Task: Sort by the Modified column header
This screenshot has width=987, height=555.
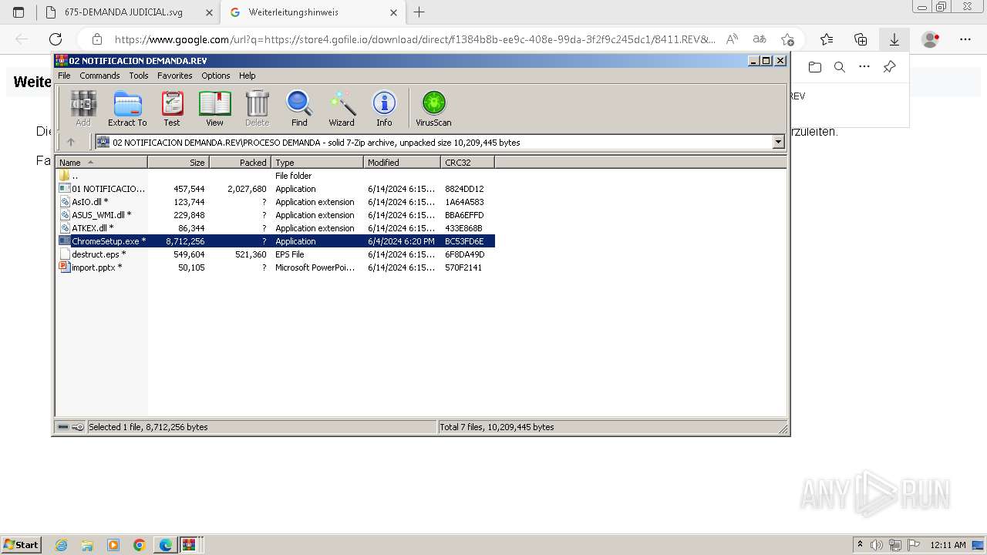Action: tap(402, 162)
